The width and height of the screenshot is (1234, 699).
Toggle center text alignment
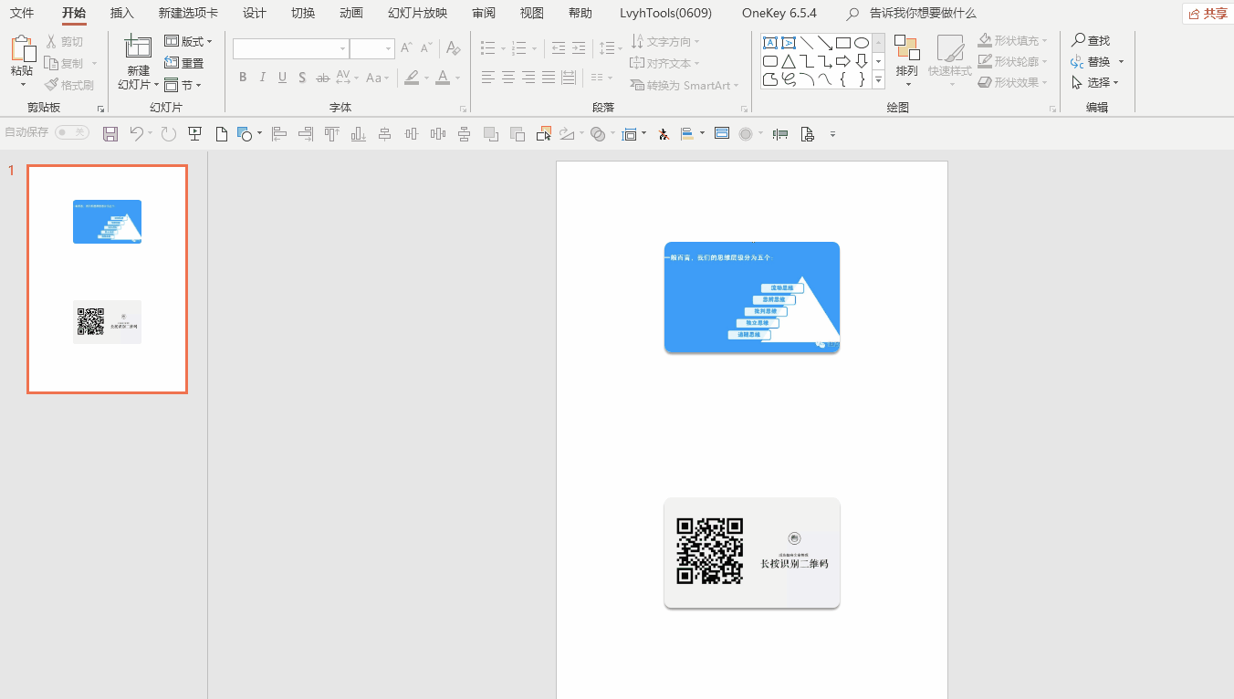[508, 78]
